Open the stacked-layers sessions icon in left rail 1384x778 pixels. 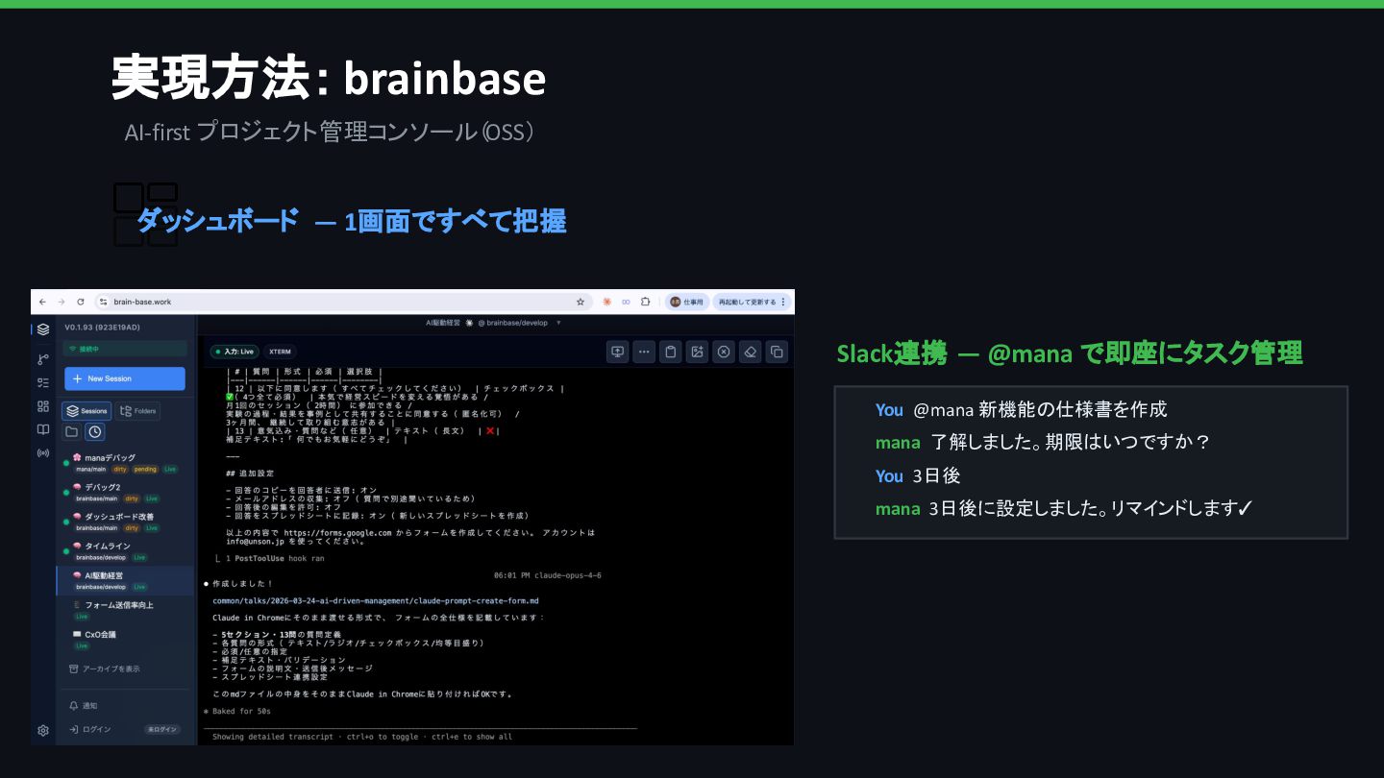point(43,329)
